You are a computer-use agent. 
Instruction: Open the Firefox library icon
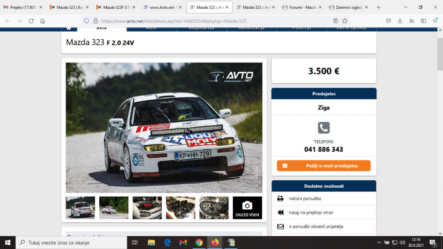coord(412,21)
